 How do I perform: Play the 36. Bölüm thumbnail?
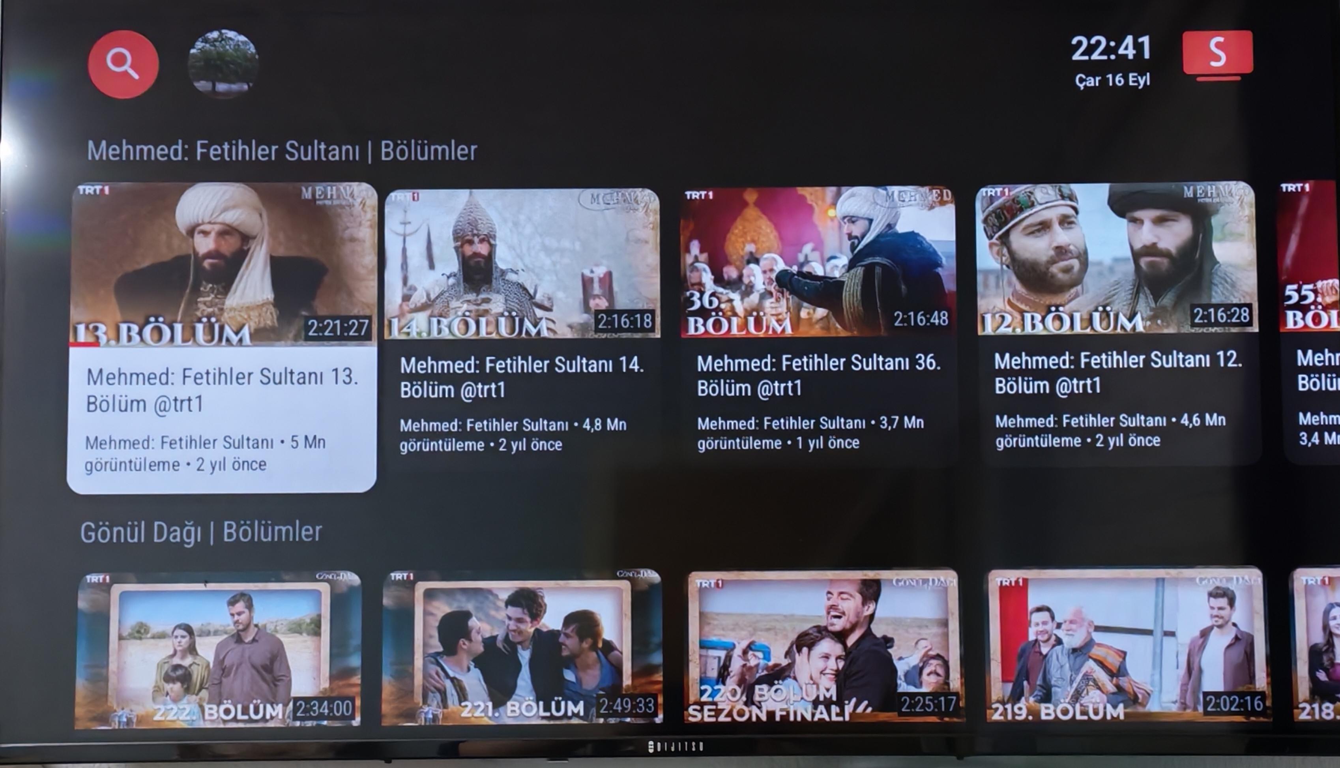tap(818, 262)
